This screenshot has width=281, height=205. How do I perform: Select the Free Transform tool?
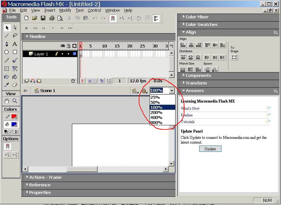tap(7, 69)
